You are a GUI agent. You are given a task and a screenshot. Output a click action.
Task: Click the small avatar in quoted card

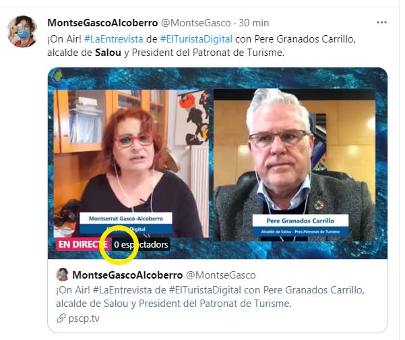click(62, 275)
